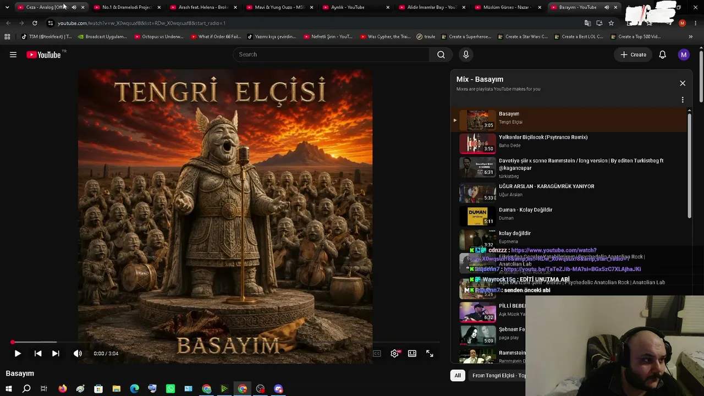
Task: Open the account avatar menu
Action: [684, 54]
